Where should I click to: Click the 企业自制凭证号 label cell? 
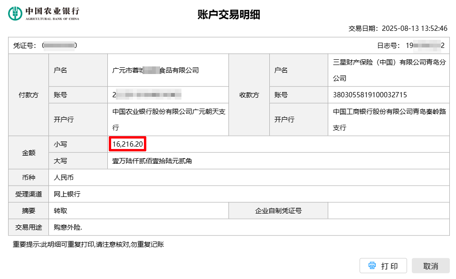(x=278, y=211)
